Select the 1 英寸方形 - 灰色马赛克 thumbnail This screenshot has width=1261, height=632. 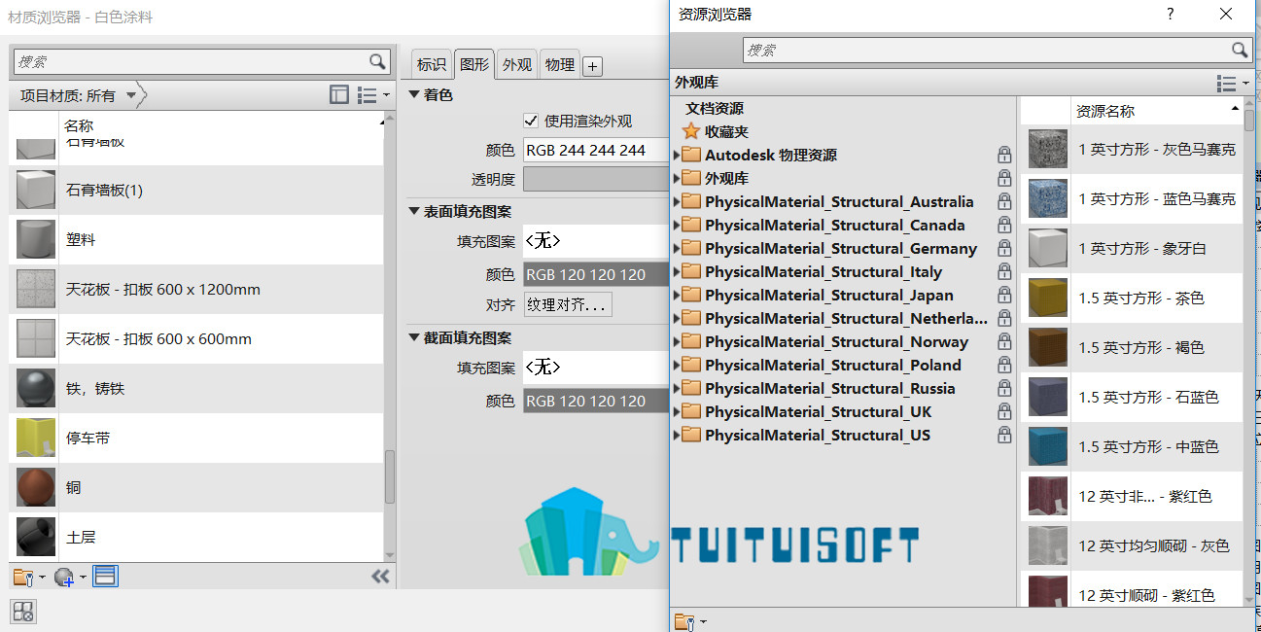[1047, 149]
